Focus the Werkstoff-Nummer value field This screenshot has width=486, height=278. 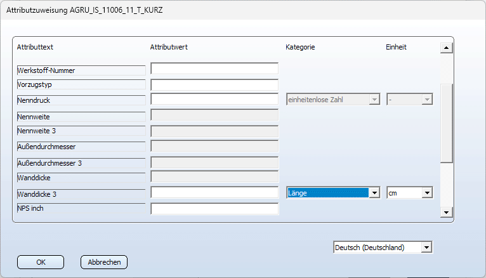click(214, 69)
